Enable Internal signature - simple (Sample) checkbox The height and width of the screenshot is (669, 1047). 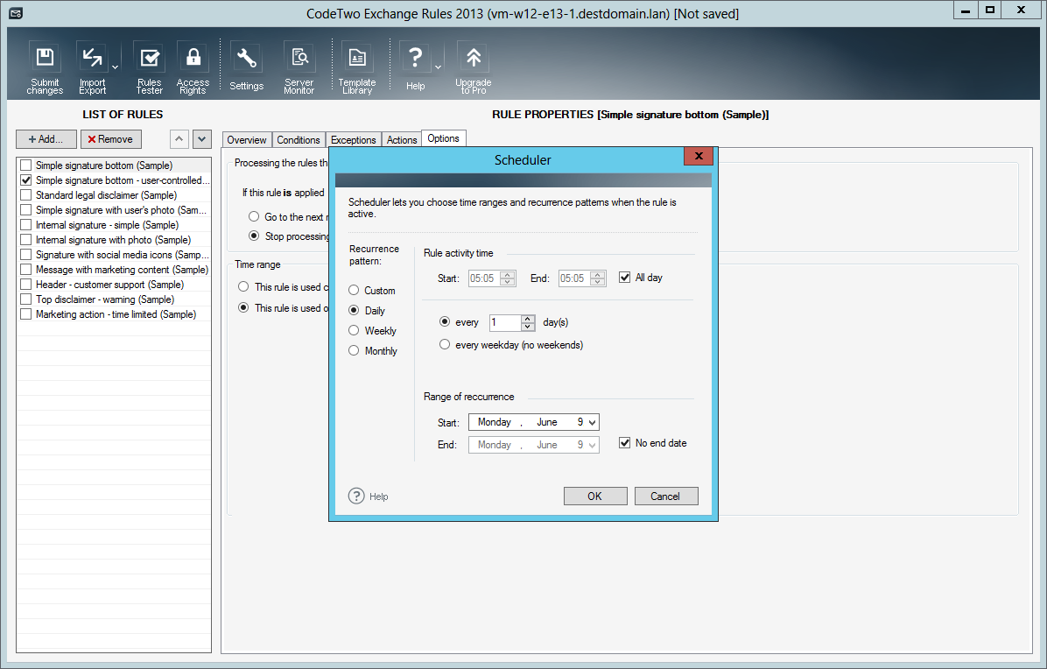pyautogui.click(x=26, y=225)
